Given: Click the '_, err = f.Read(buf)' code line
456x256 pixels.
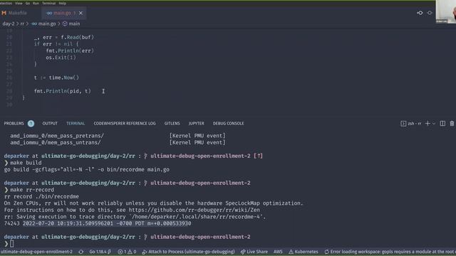Looking at the screenshot, I should coord(64,37).
